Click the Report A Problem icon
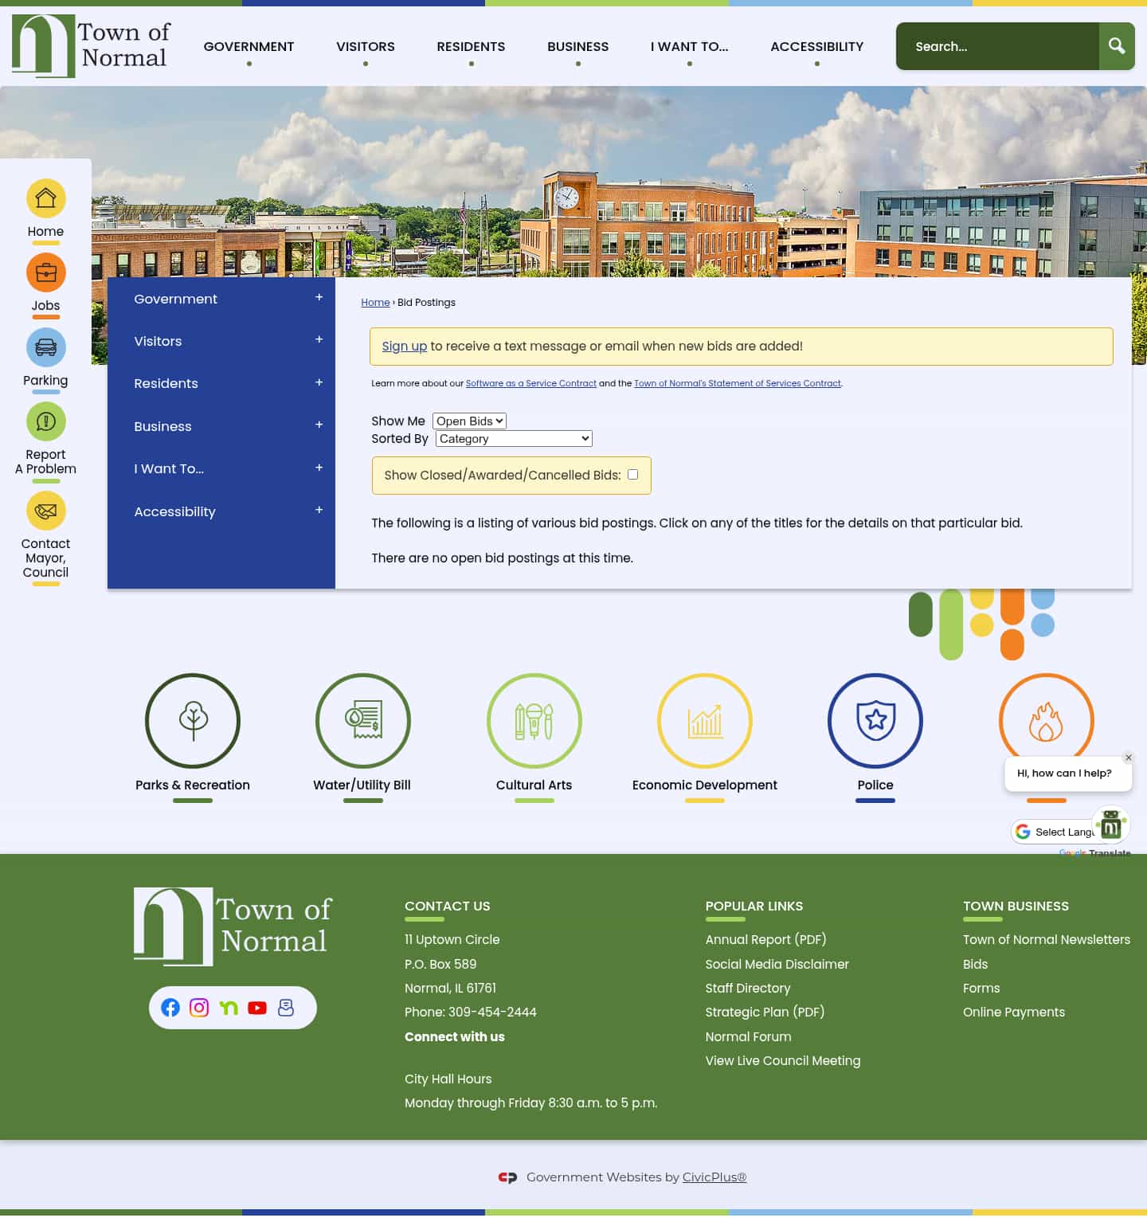Screen dimensions: 1147x1218 pos(45,421)
